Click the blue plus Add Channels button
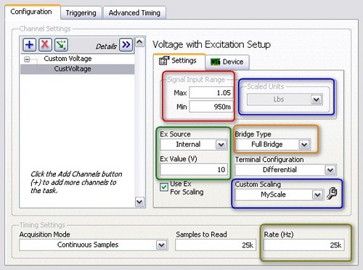Screen dimensions: 363x270 pyautogui.click(x=29, y=45)
